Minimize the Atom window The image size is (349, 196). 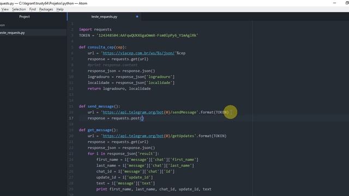click(x=334, y=3)
